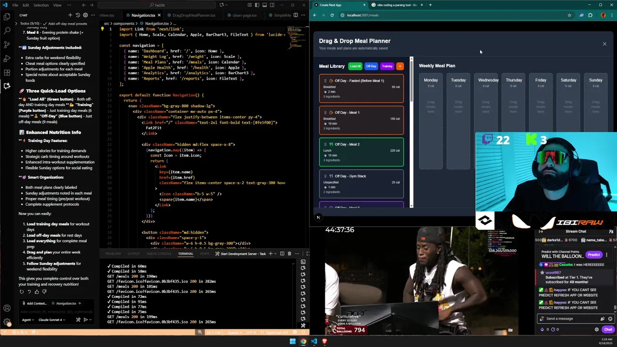Click TypeScript JSX language mode in status bar
The width and height of the screenshot is (617, 347).
click(277, 332)
